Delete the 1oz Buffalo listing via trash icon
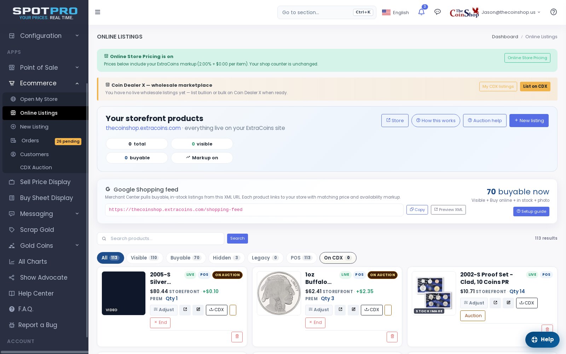The width and height of the screenshot is (566, 354). coord(392,337)
